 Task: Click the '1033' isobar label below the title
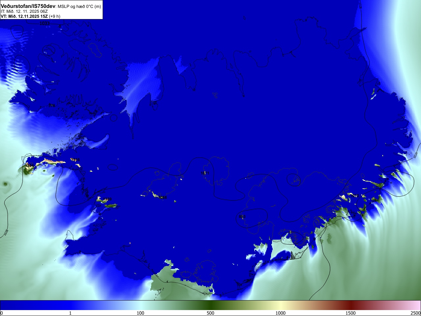pos(44,23)
